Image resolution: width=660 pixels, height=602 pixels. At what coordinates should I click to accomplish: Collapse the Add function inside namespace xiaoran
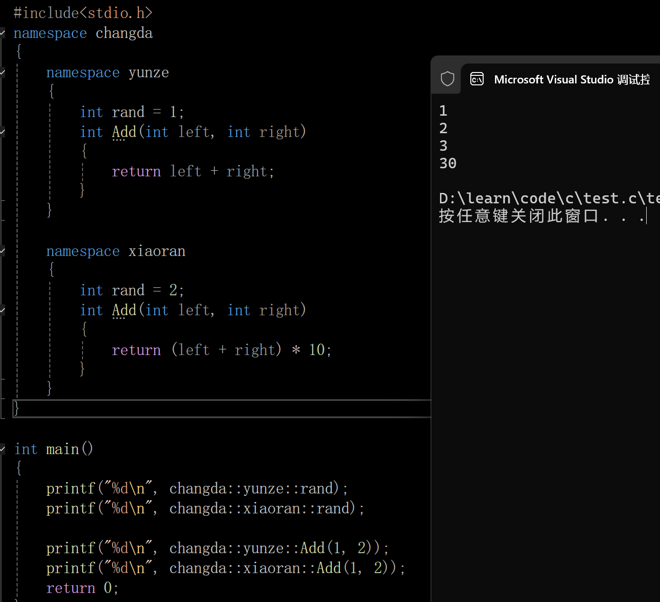pos(2,310)
